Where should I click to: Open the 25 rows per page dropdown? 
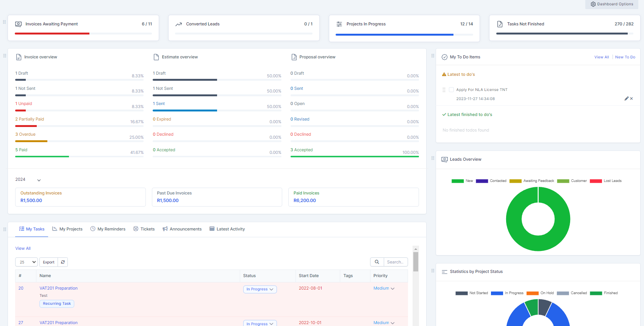coord(27,262)
